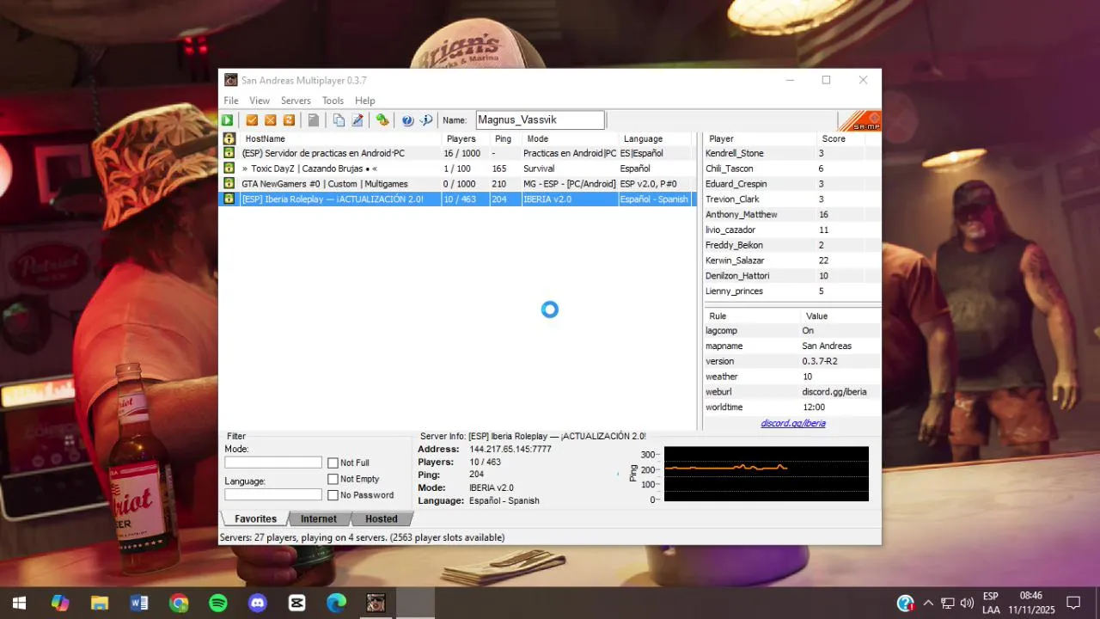Click the SA-MP taskbar icon
This screenshot has width=1100, height=619.
376,603
